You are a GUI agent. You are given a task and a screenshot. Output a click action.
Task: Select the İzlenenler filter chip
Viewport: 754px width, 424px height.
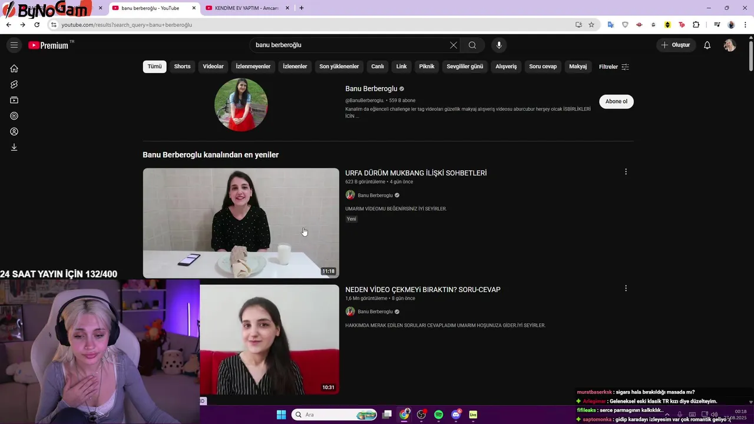(x=295, y=67)
